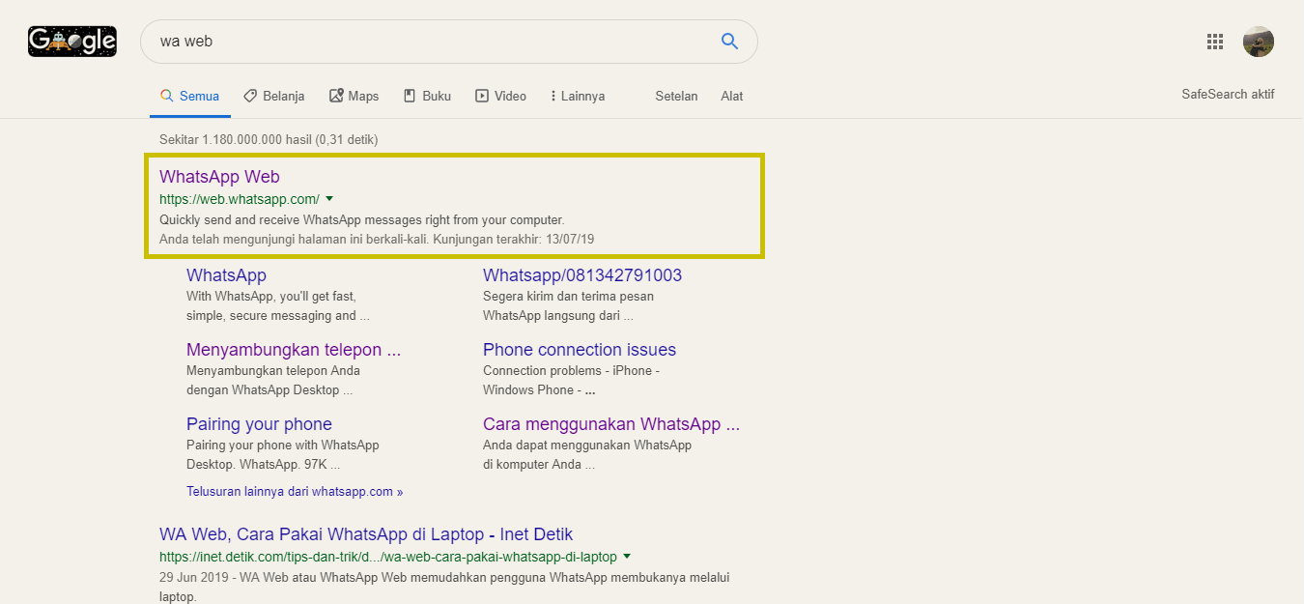
Task: Open the Google apps grid
Action: coord(1215,42)
